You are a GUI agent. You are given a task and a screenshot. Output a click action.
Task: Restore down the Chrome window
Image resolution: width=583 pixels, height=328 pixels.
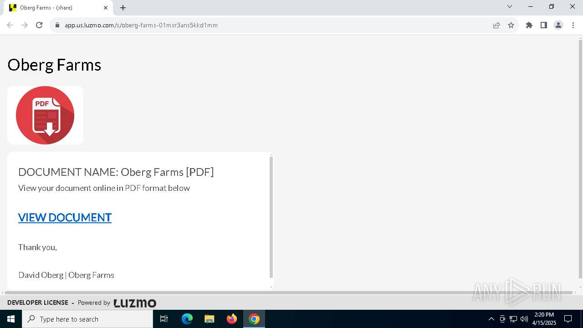(x=552, y=7)
